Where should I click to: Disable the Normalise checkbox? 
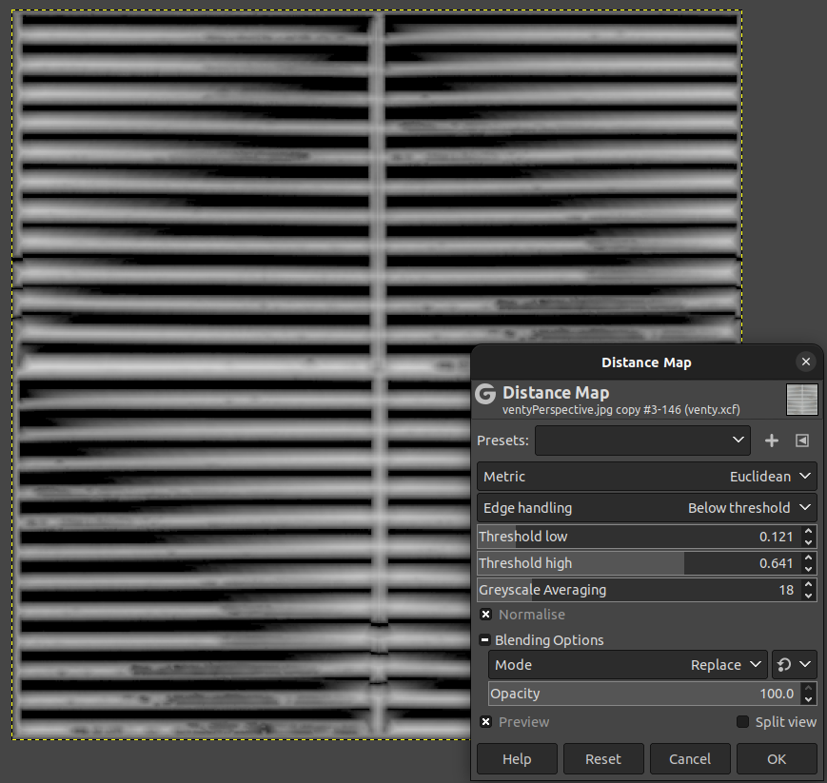(x=485, y=615)
